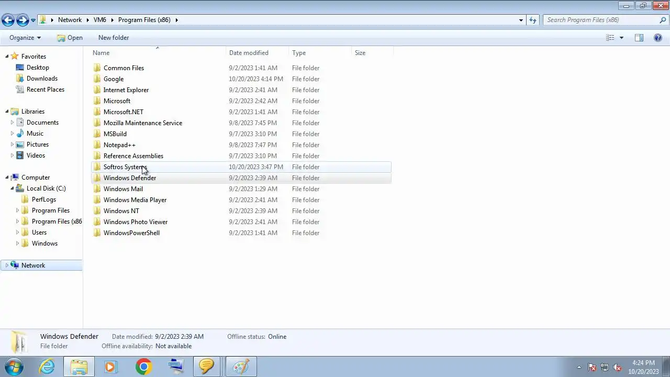Go back with the Back arrow button

8,20
